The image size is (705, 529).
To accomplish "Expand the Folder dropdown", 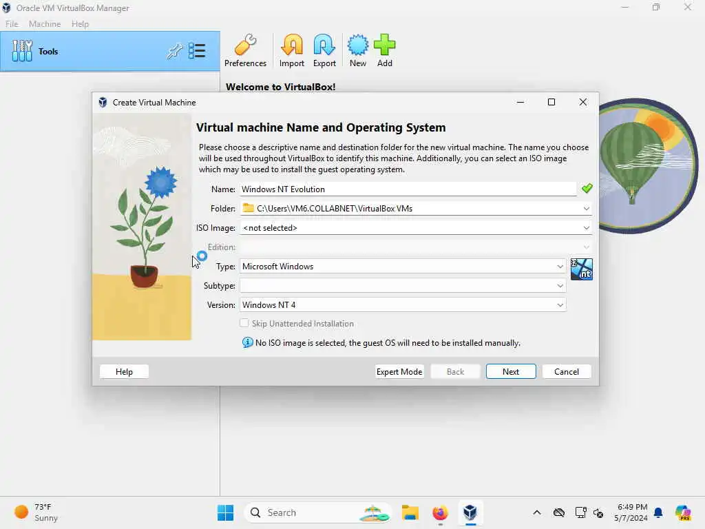I will tap(587, 208).
